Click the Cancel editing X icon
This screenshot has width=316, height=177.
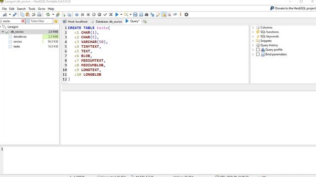tap(111, 15)
